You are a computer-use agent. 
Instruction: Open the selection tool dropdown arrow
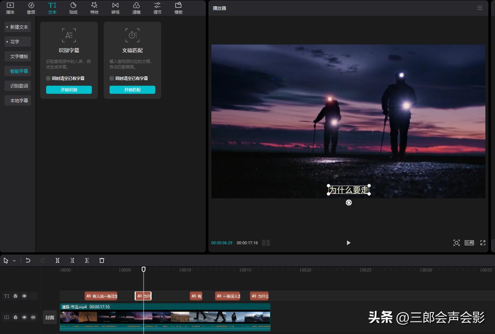[14, 260]
